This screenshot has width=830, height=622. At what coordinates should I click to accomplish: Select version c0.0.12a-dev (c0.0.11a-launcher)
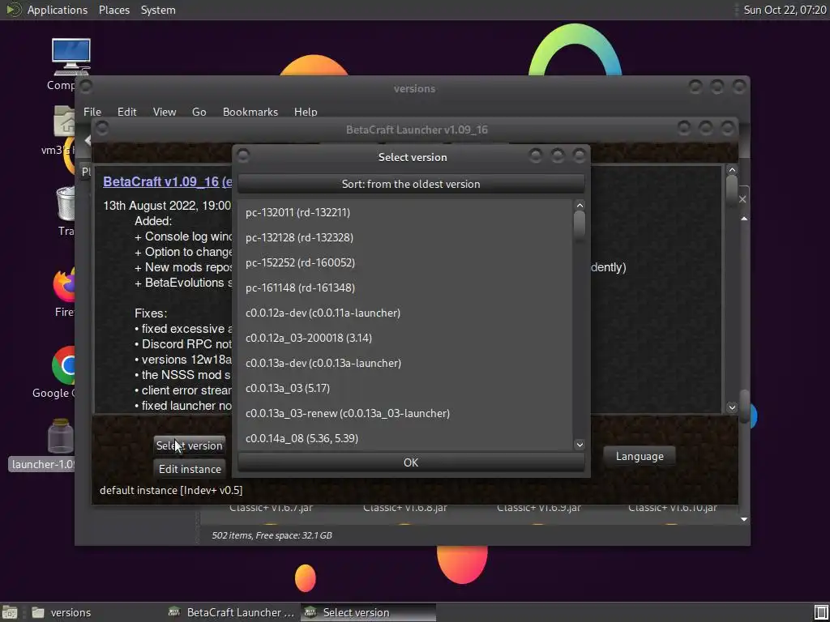pyautogui.click(x=405, y=313)
